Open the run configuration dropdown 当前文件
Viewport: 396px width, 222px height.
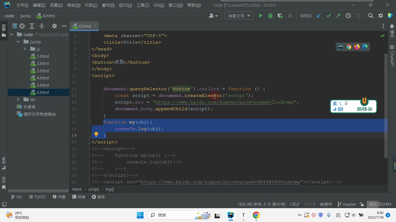tap(239, 16)
